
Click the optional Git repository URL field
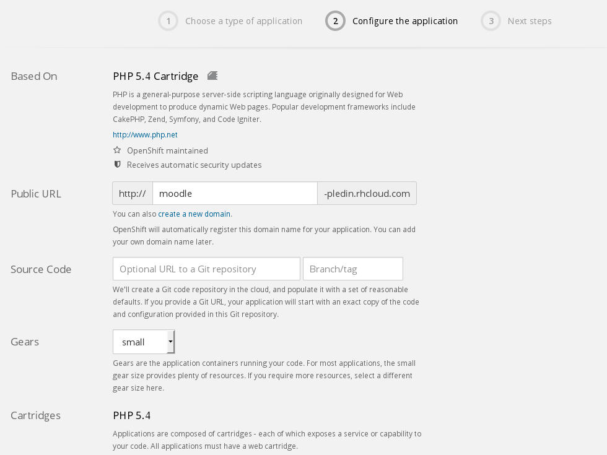pos(206,269)
